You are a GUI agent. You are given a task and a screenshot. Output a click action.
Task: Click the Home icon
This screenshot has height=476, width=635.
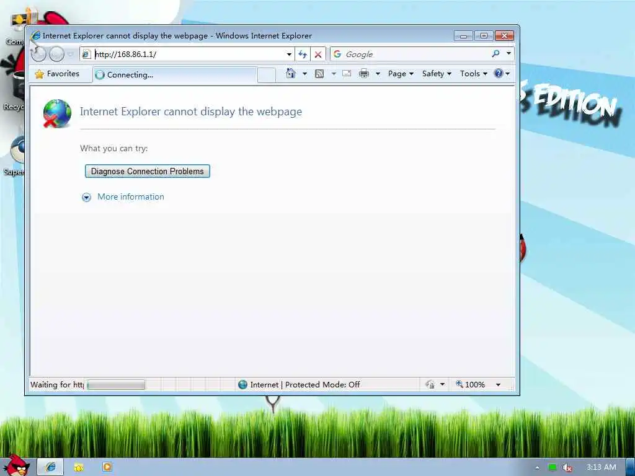tap(291, 73)
